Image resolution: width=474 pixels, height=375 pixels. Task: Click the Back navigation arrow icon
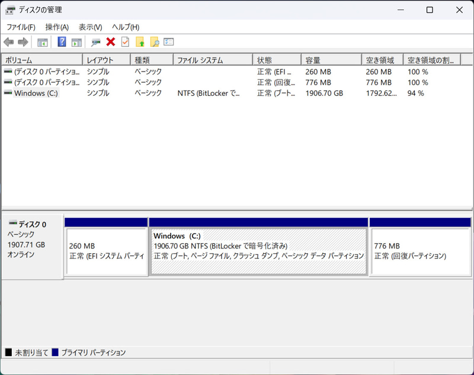(x=8, y=42)
